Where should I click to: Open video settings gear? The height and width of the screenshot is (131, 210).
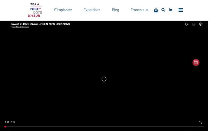[201, 24]
